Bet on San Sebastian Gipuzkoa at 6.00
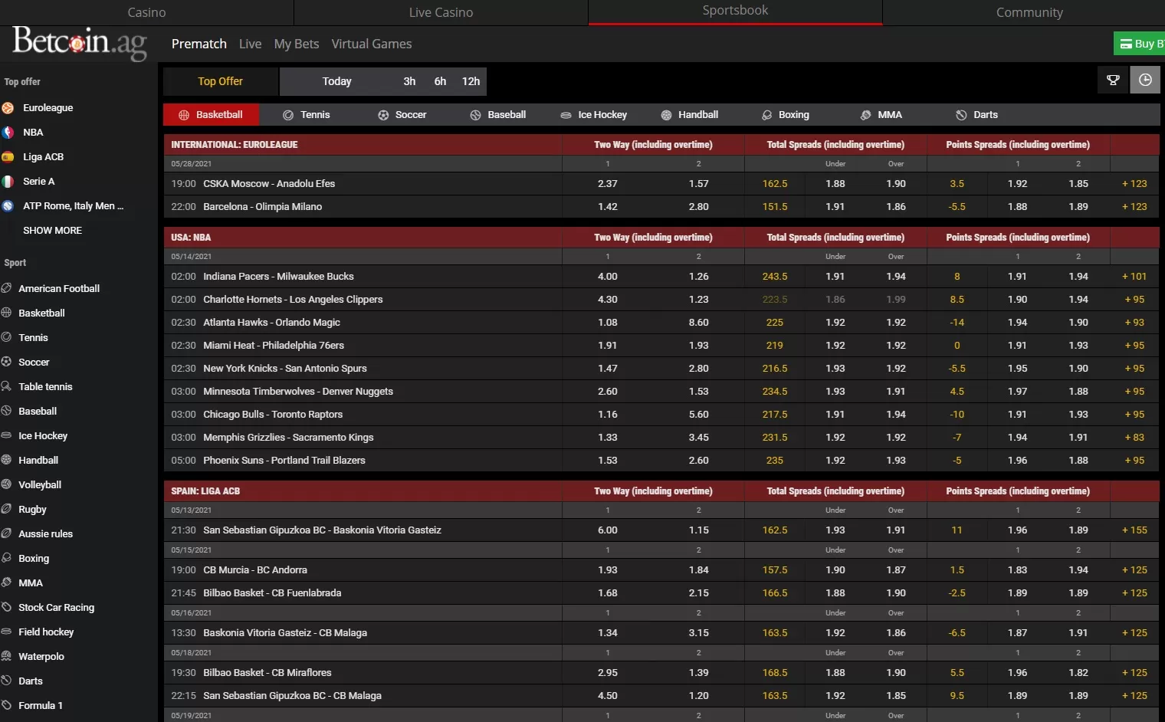 [x=608, y=530]
